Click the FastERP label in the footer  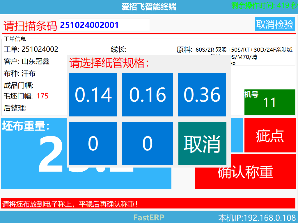point(148,217)
